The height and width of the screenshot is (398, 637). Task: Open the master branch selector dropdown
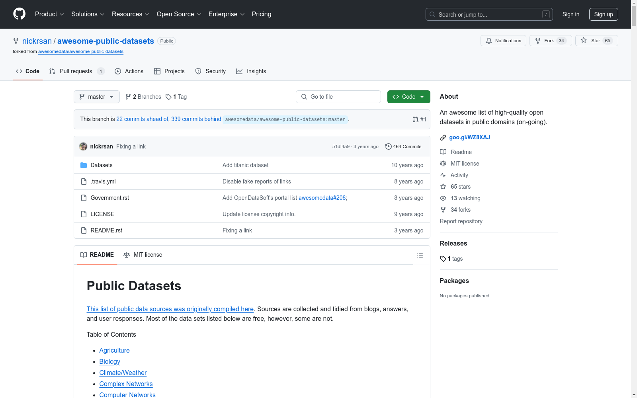point(97,97)
